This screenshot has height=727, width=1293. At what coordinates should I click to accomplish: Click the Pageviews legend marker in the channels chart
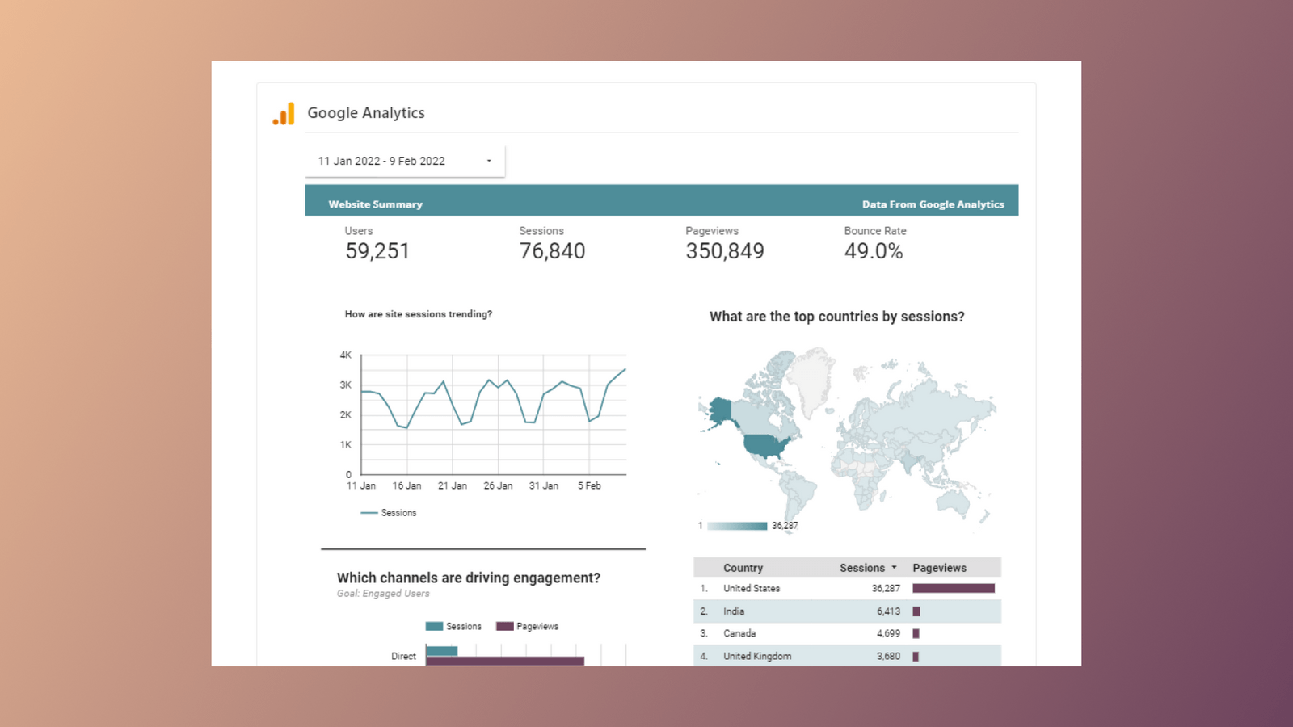(x=503, y=626)
